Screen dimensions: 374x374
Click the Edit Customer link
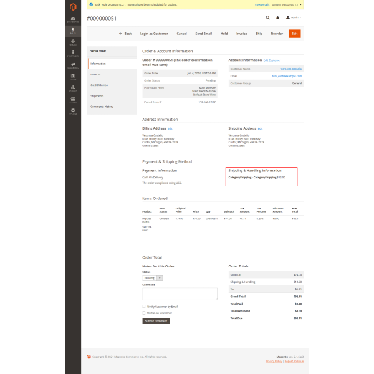point(272,60)
